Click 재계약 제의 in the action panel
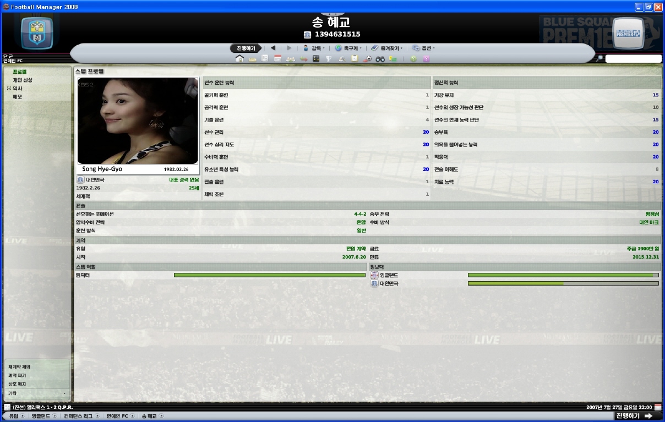665x422 pixels. [19, 366]
